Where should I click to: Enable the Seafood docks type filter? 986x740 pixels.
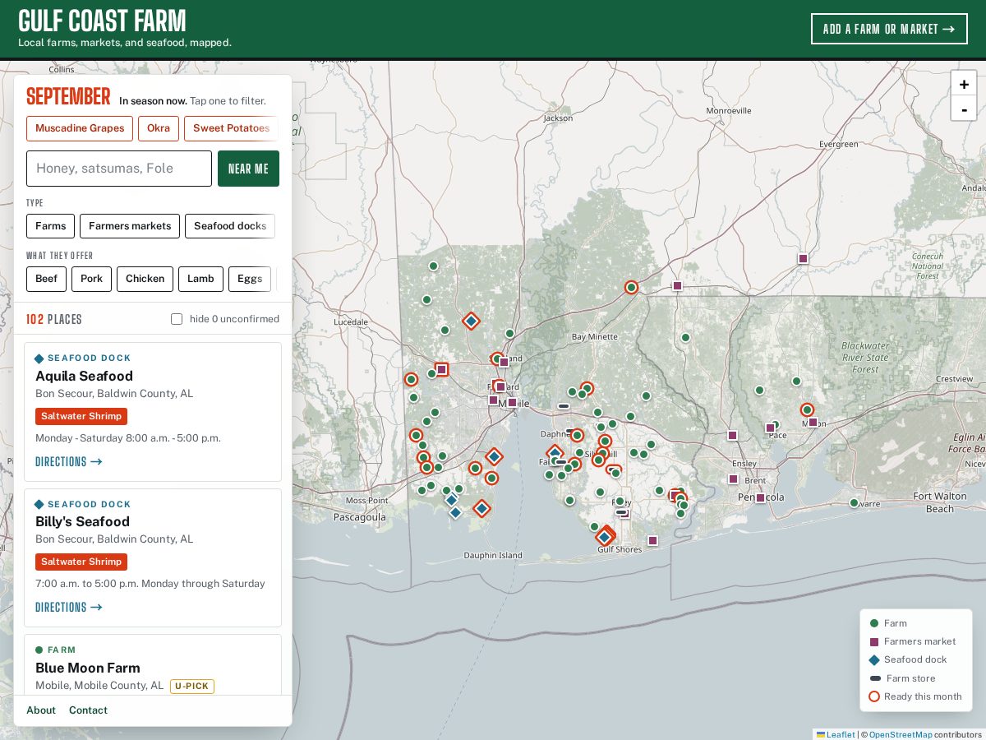pyautogui.click(x=230, y=226)
